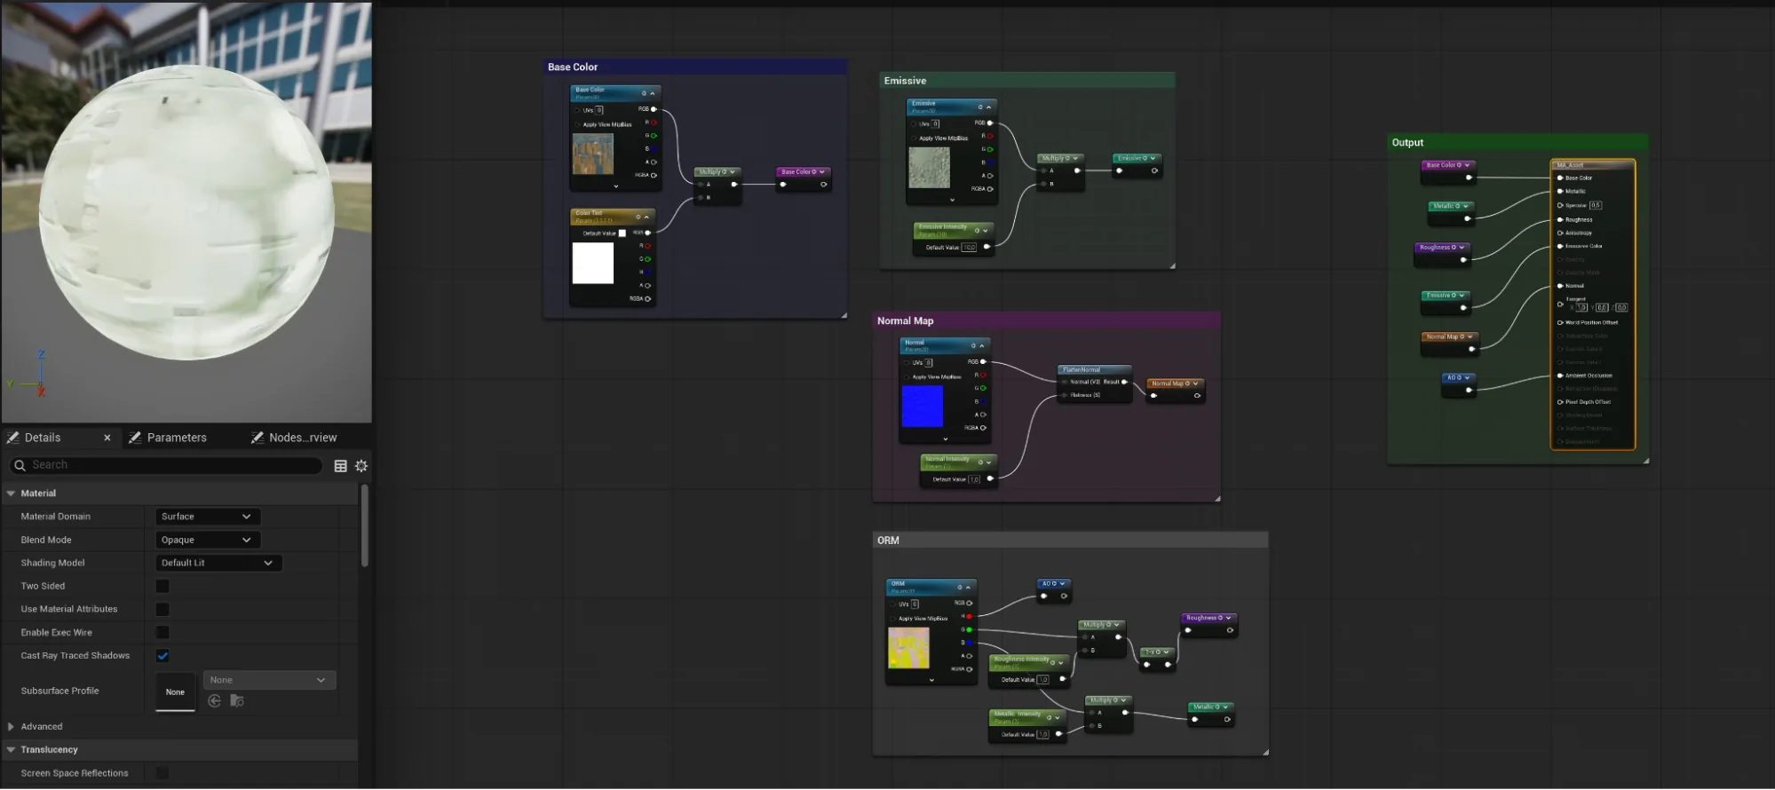The image size is (1775, 790).
Task: Click the property matrix table icon
Action: tap(340, 466)
